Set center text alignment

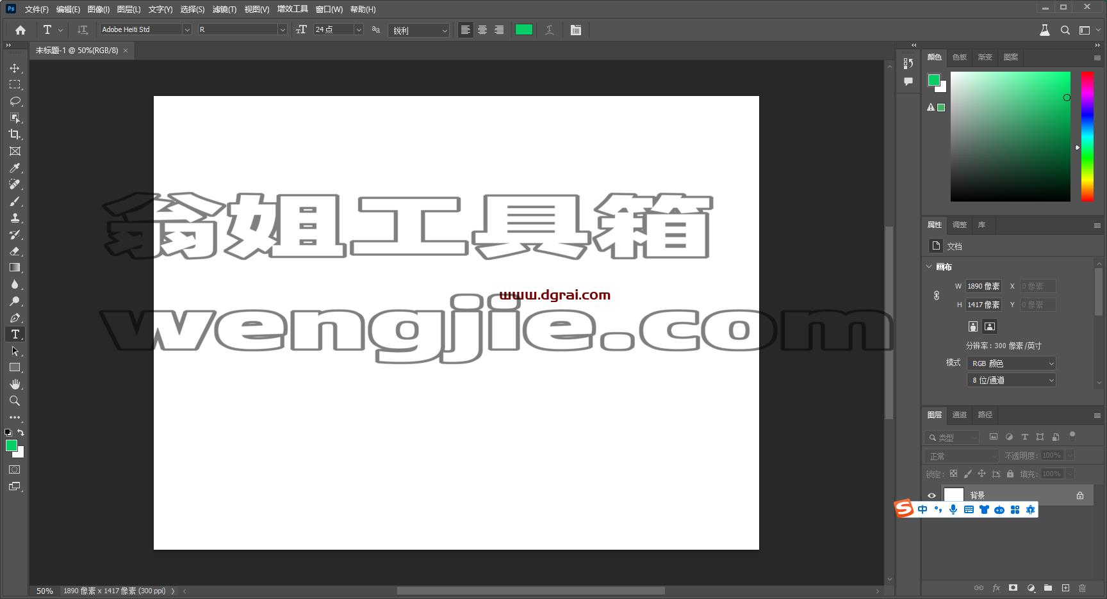tap(482, 29)
